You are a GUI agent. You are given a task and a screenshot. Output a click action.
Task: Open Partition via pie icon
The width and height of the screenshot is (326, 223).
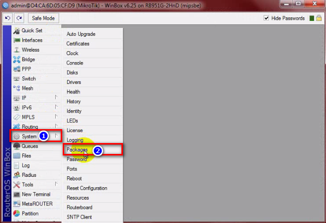[x=16, y=213]
